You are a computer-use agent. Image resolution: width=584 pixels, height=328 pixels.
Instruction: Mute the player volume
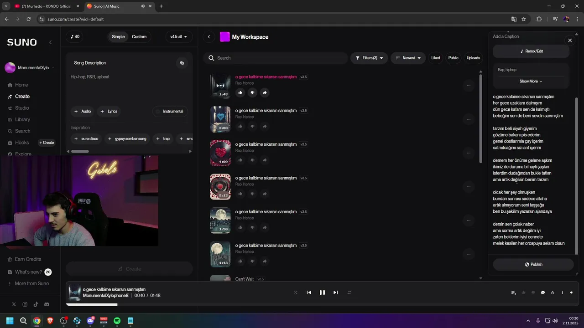[x=572, y=292]
